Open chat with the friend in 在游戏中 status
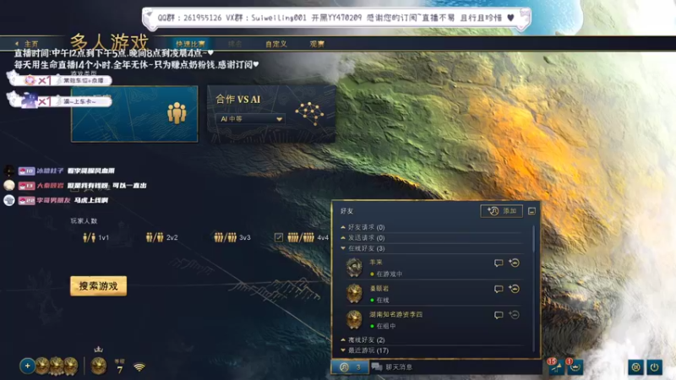Screen dimensions: 676x380 [x=499, y=263]
